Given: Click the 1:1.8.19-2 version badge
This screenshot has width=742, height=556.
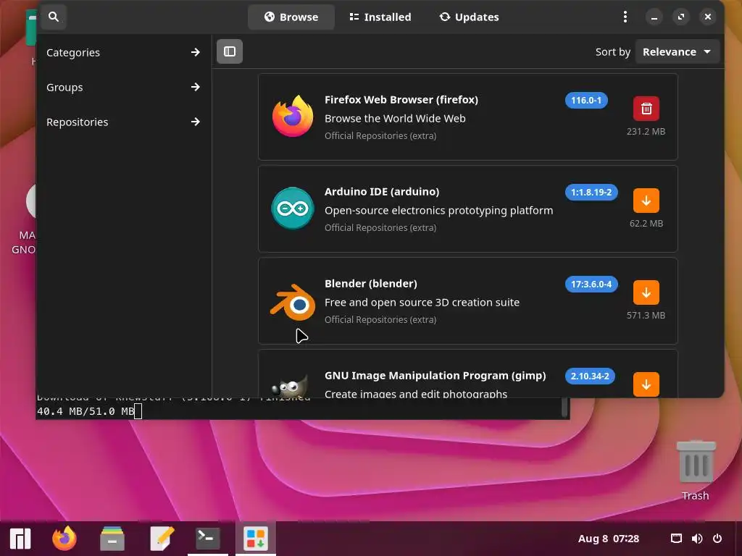Looking at the screenshot, I should (591, 193).
